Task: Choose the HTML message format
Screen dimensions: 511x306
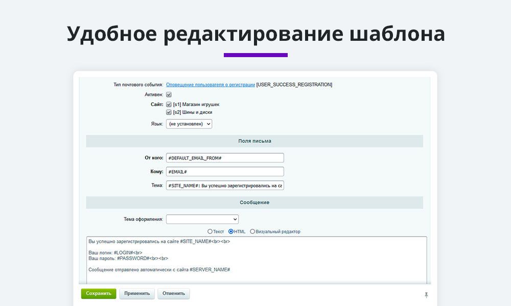Action: coord(231,232)
